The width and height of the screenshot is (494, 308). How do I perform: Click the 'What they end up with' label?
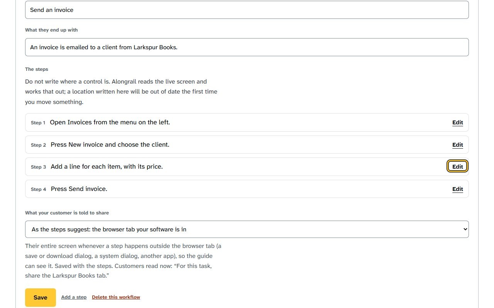tap(51, 30)
